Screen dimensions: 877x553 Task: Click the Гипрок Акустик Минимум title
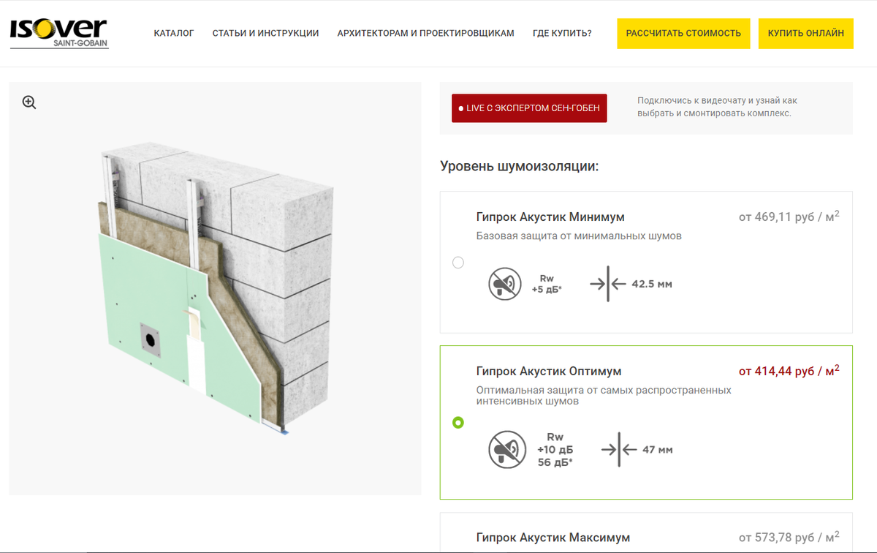[x=550, y=217]
